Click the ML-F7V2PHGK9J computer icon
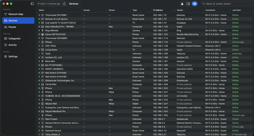Screen dimensions: 254x136 coord(43,65)
